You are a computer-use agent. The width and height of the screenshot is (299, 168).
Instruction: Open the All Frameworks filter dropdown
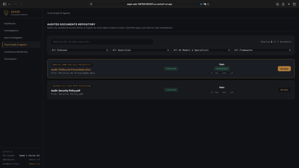tap(262, 50)
